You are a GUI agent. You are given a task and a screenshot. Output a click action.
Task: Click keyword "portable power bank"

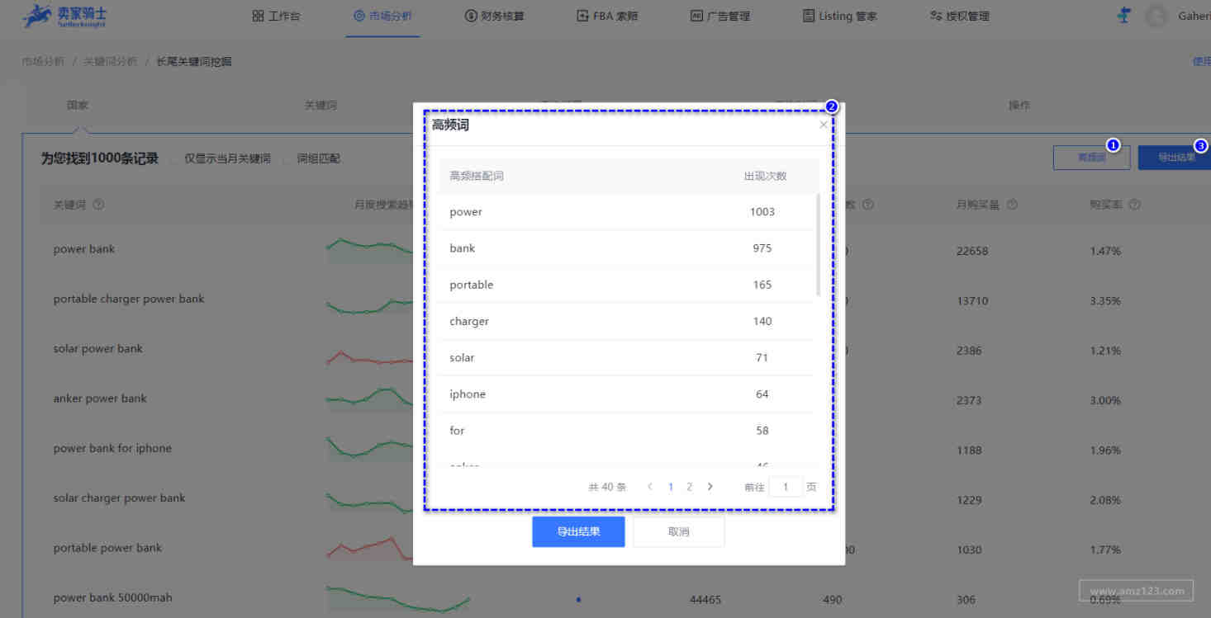click(107, 548)
